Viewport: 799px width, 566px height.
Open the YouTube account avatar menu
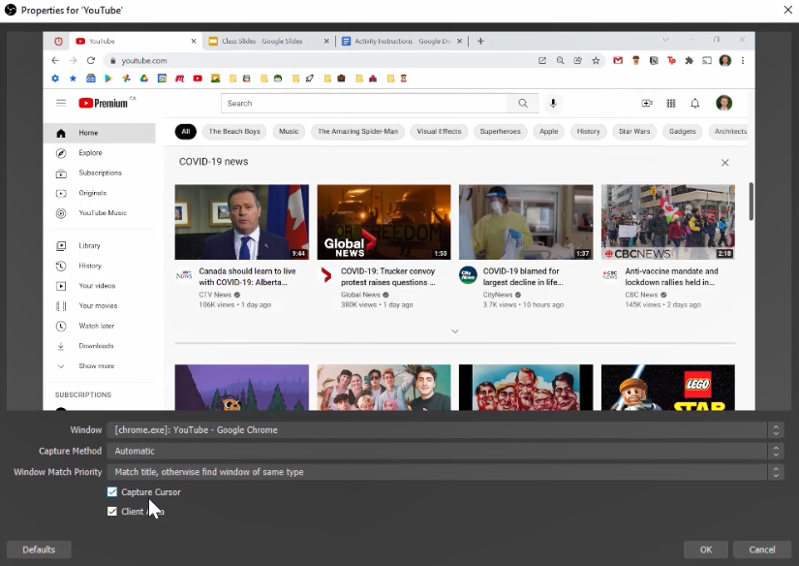click(724, 103)
